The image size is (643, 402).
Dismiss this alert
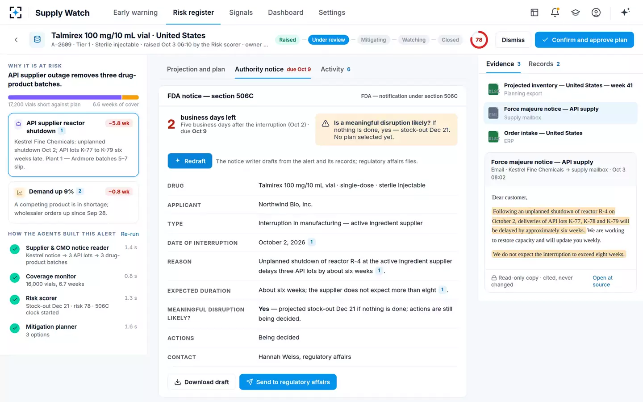pyautogui.click(x=513, y=40)
